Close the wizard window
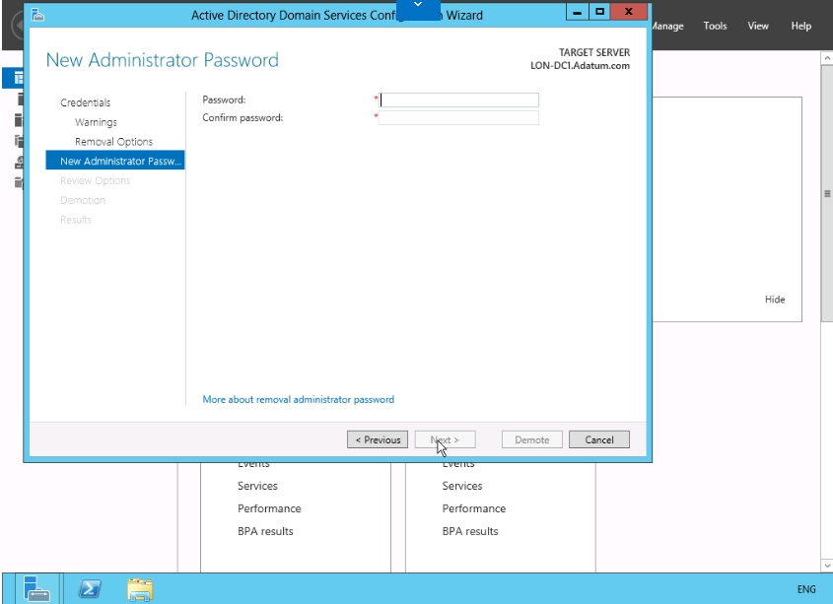833x604 pixels. coord(629,11)
